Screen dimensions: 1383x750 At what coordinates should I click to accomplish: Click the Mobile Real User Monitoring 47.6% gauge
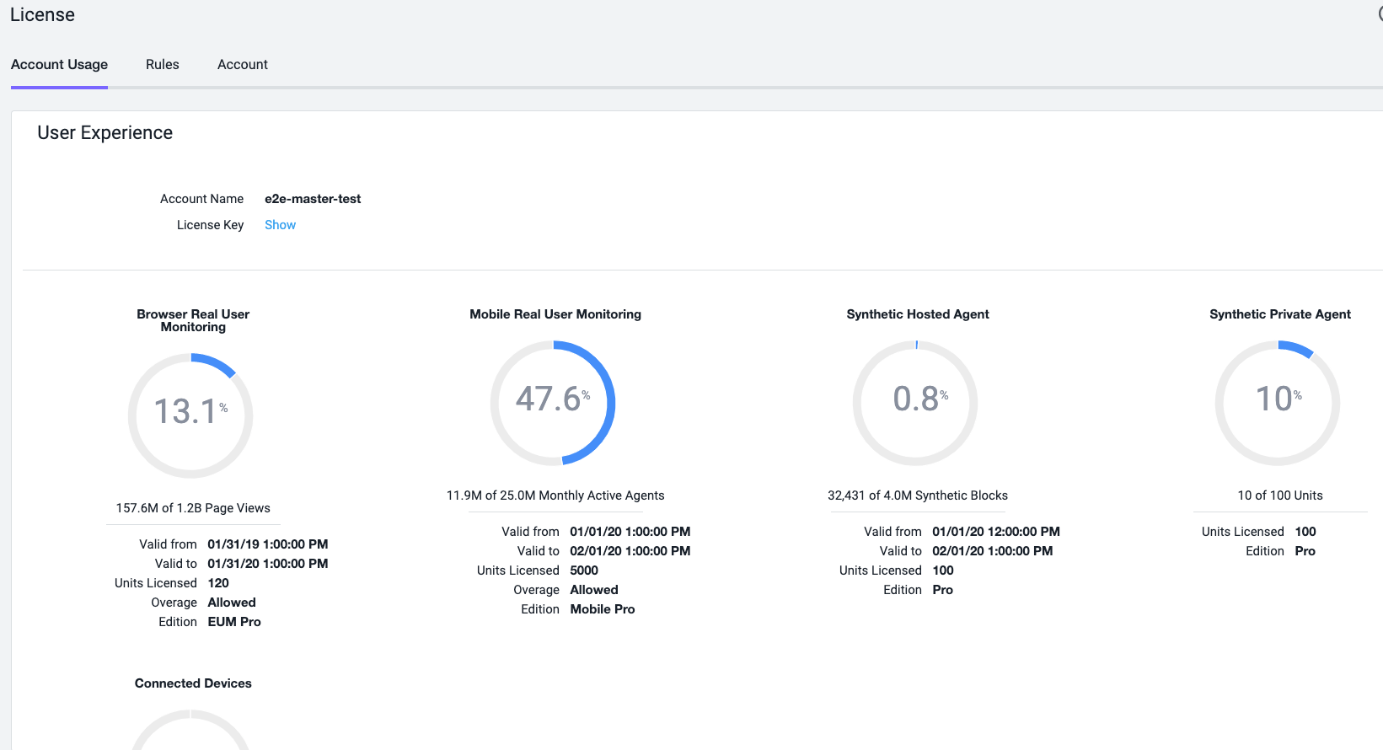coord(553,403)
